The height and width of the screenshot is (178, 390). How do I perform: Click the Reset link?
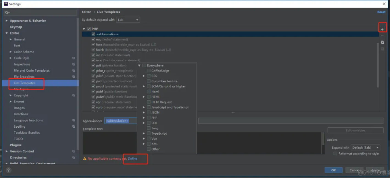[x=381, y=12]
